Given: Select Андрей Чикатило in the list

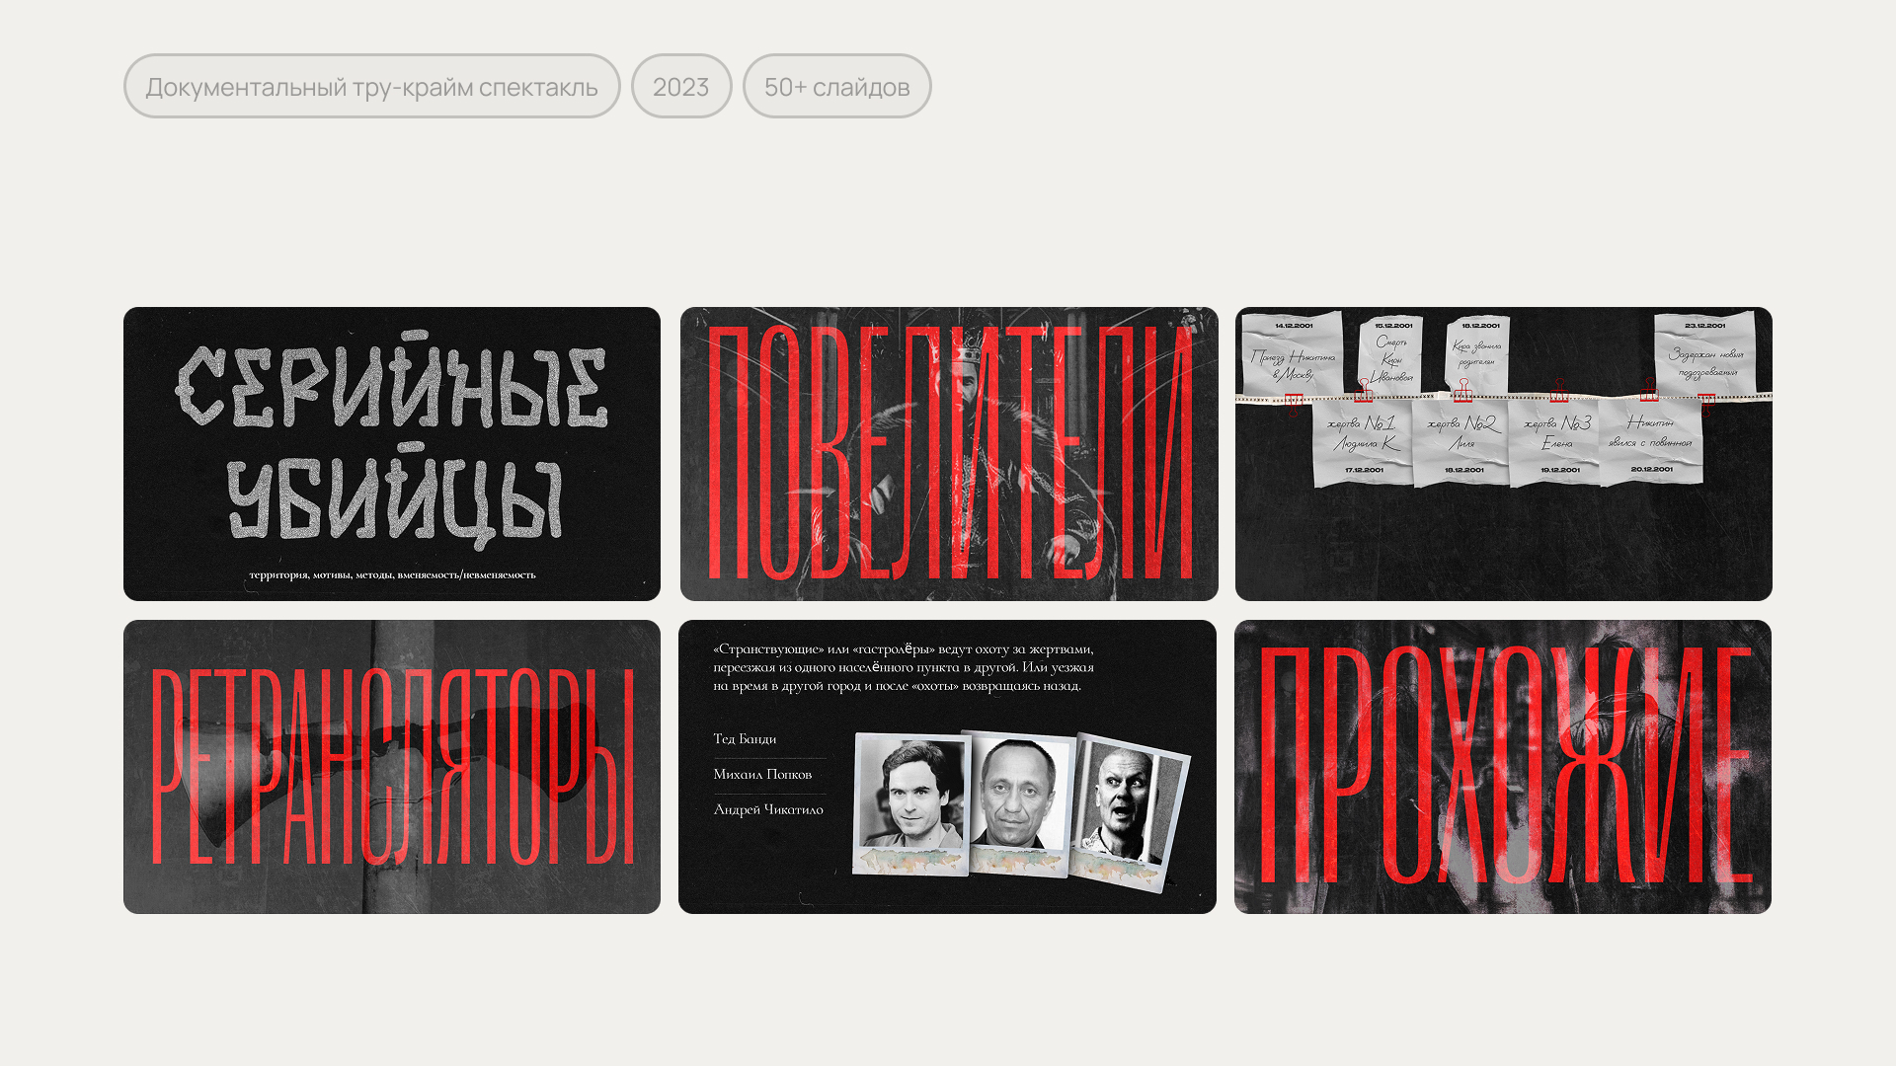Looking at the screenshot, I should [767, 808].
